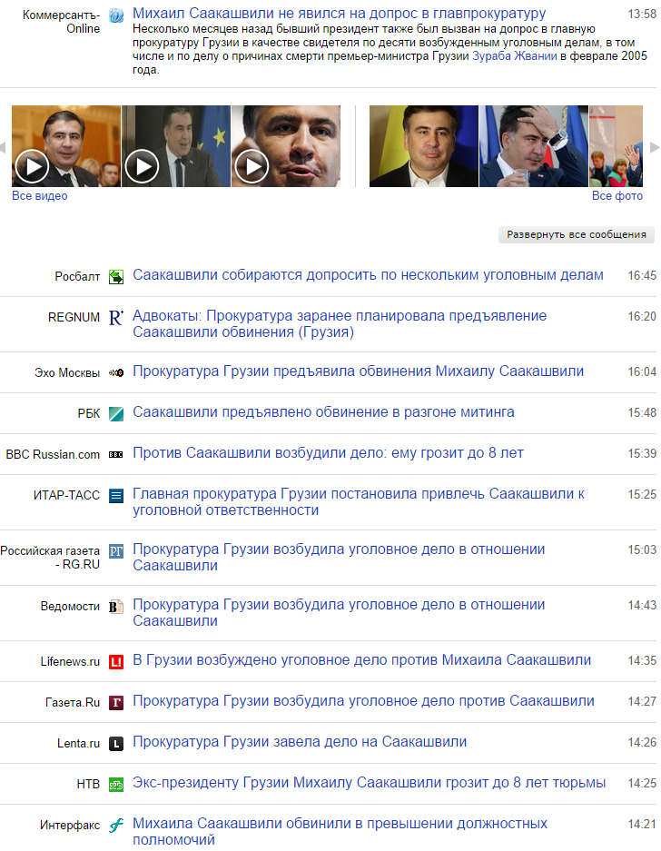The height and width of the screenshot is (851, 661).
Task: Click the 16:45 timestamp
Action: (x=642, y=276)
